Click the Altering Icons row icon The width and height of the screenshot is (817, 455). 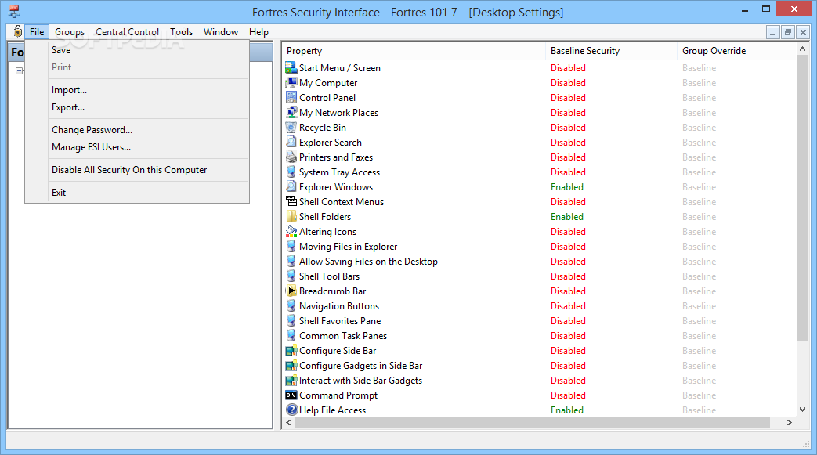[x=291, y=231]
